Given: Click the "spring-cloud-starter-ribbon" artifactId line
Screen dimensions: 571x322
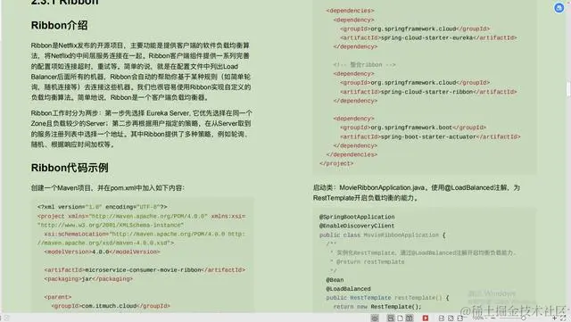Looking at the screenshot, I should tap(428, 92).
